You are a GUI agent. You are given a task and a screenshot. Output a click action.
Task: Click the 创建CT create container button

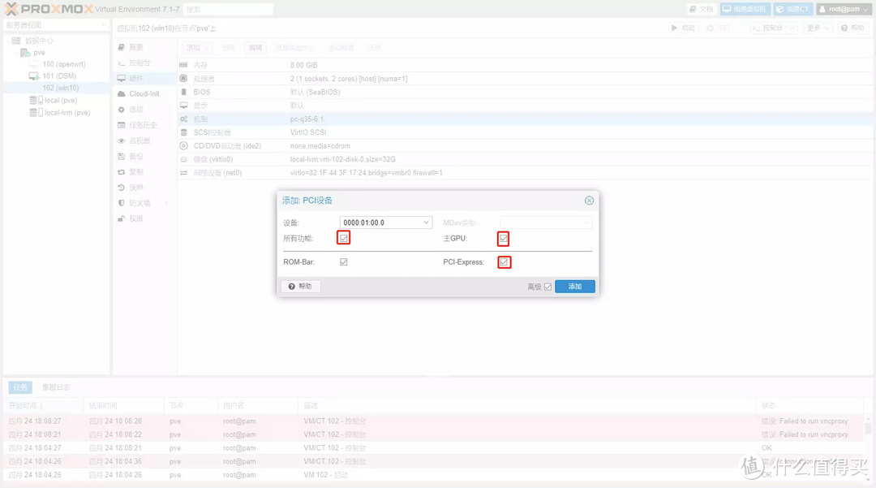(792, 10)
